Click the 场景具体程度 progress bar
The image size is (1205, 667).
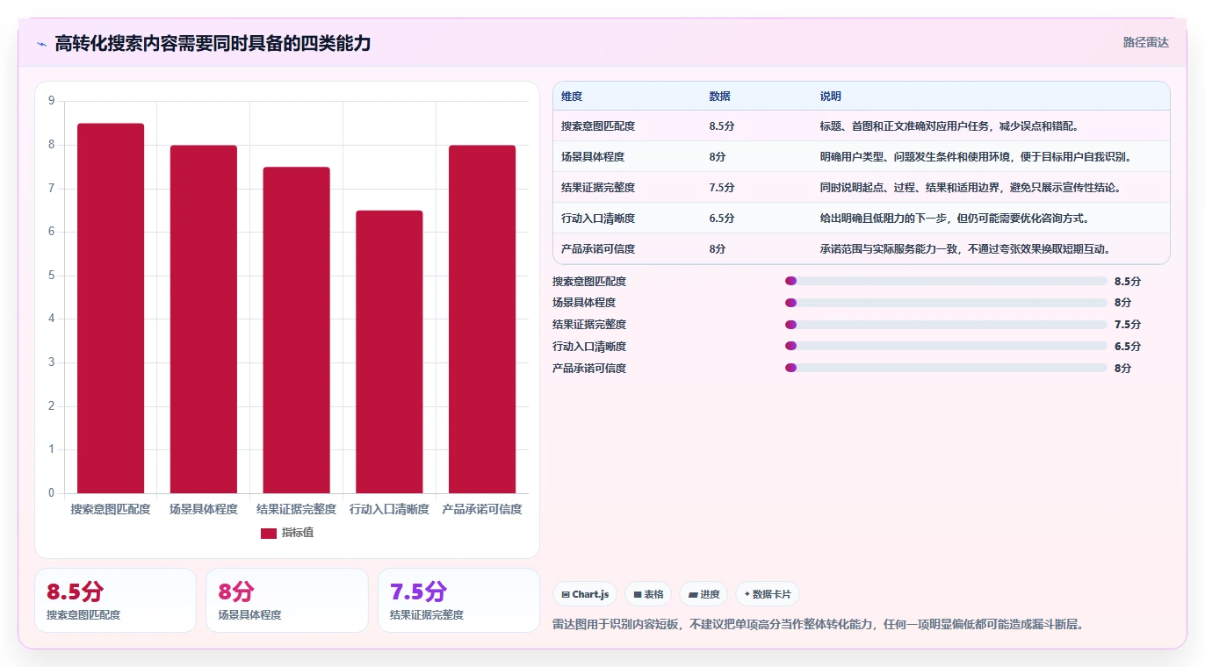[946, 303]
